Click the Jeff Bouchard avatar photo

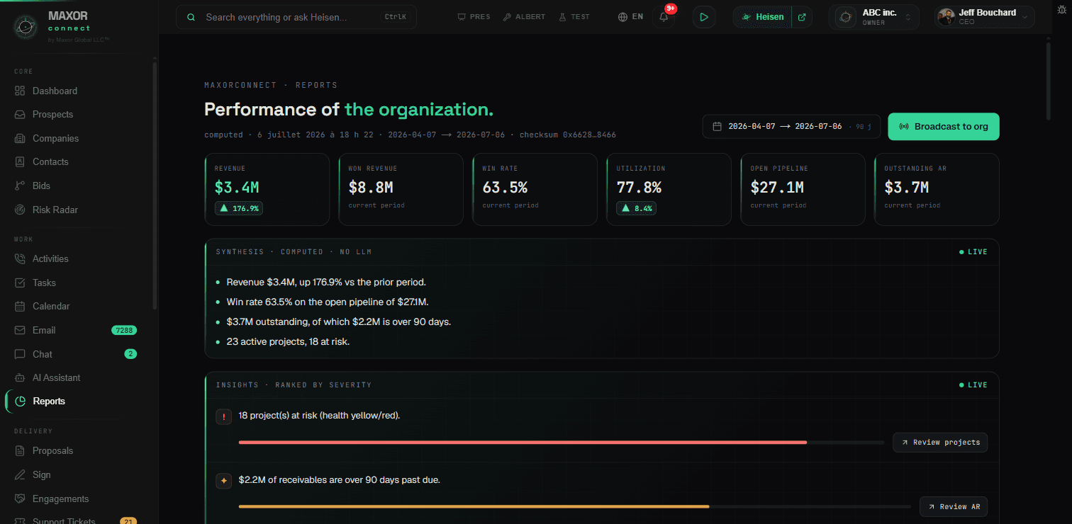pos(946,17)
